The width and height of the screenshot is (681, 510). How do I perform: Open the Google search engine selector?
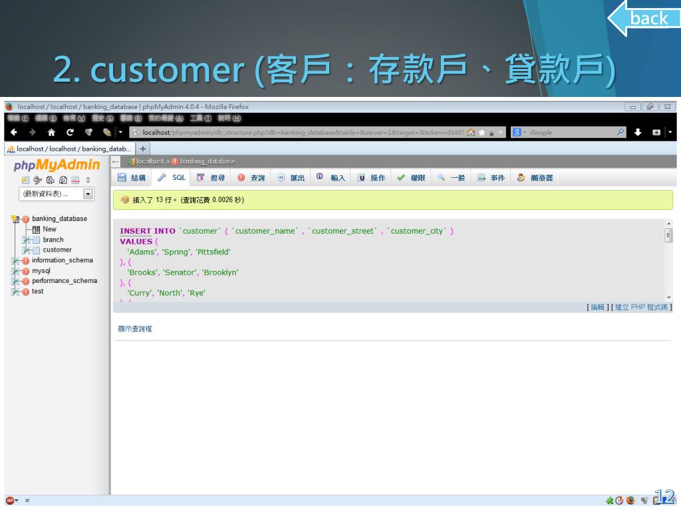click(x=519, y=132)
